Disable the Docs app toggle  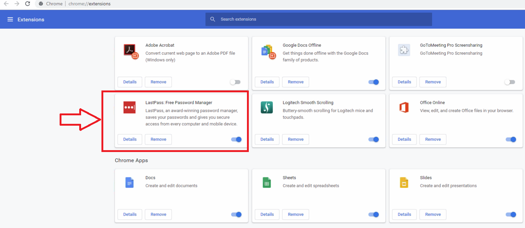[x=236, y=214]
